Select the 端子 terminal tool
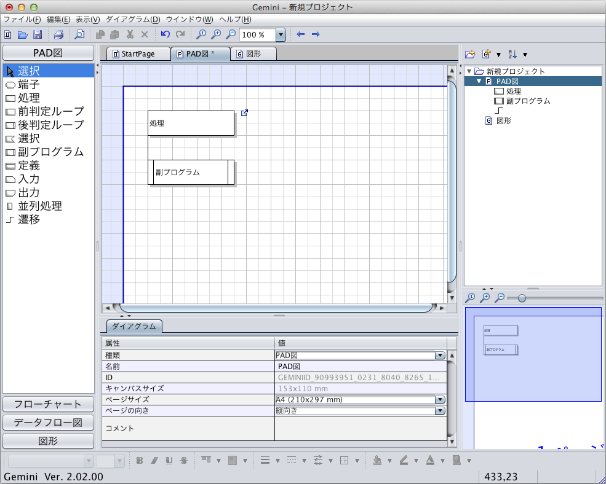Image resolution: width=606 pixels, height=484 pixels. tap(49, 85)
